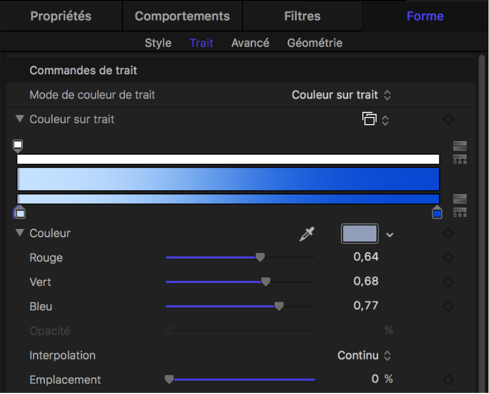Click the keyframe diamond beside Emplacement
The width and height of the screenshot is (489, 394).
click(x=448, y=379)
